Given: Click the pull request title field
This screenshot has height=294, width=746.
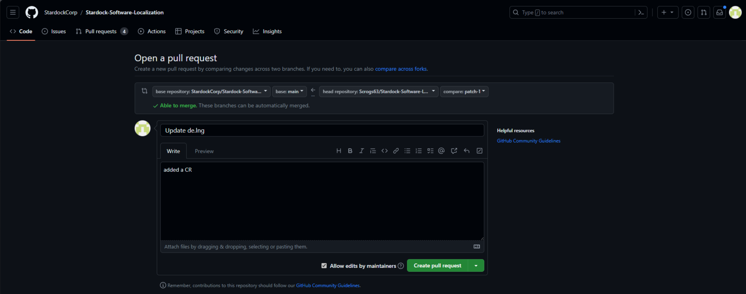Looking at the screenshot, I should pyautogui.click(x=322, y=130).
